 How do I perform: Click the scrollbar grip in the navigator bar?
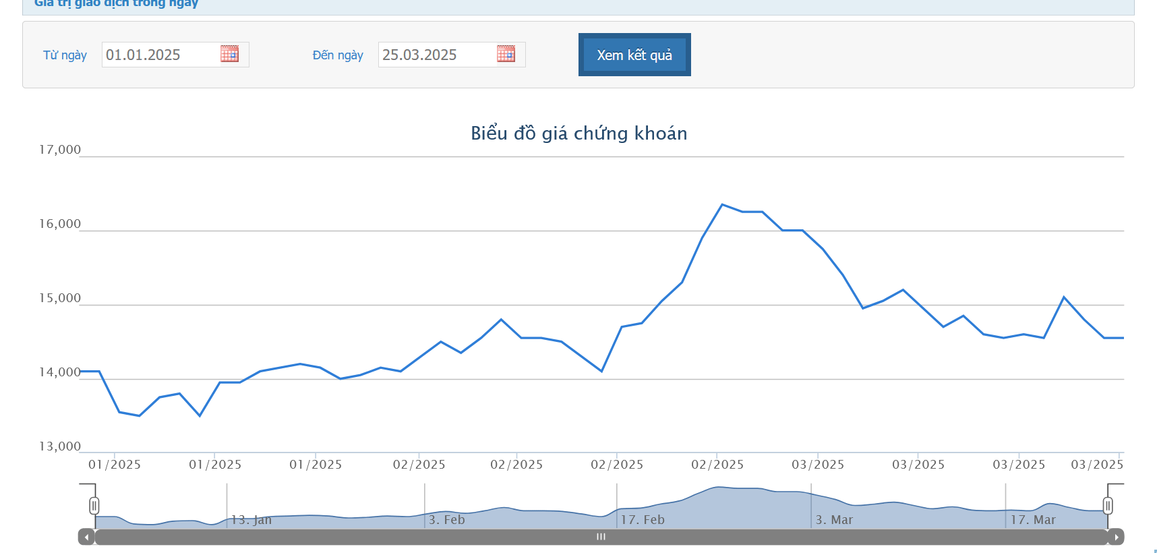click(601, 537)
